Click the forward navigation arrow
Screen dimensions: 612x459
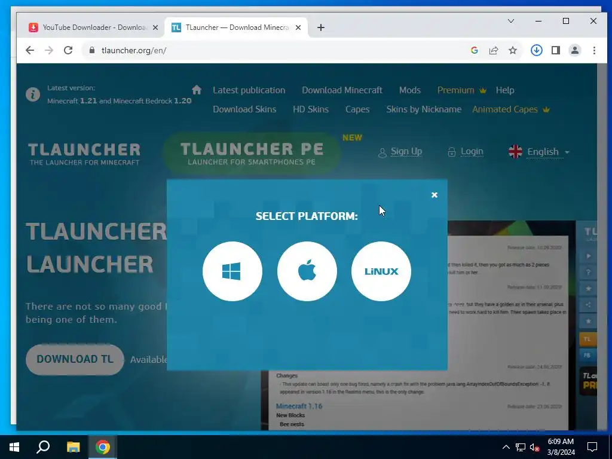point(49,50)
